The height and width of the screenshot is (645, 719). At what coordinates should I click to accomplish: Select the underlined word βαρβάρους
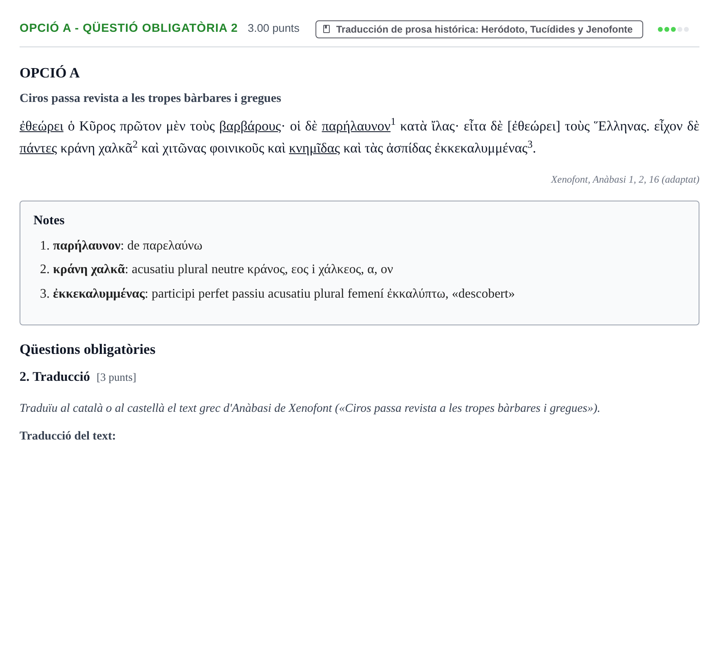pos(250,126)
